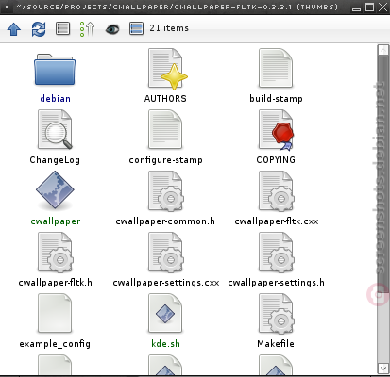
Task: Open the sort order icon with green dots
Action: pos(87,29)
